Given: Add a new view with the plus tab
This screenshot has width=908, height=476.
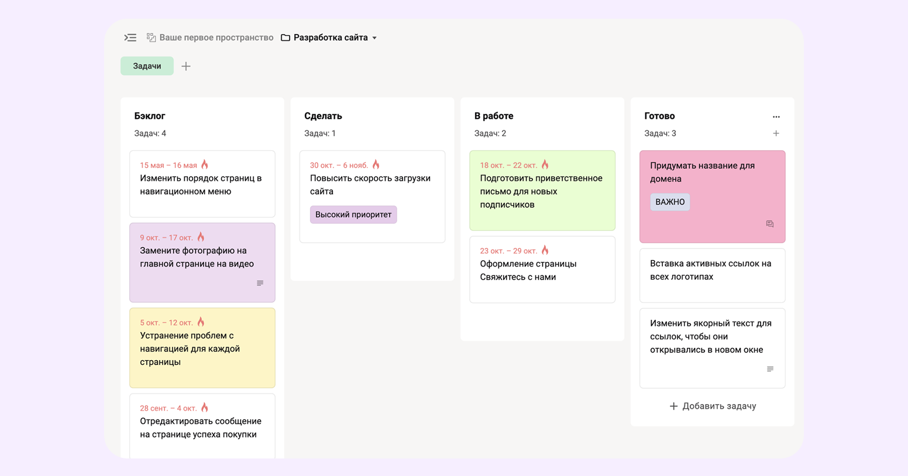Looking at the screenshot, I should point(186,66).
